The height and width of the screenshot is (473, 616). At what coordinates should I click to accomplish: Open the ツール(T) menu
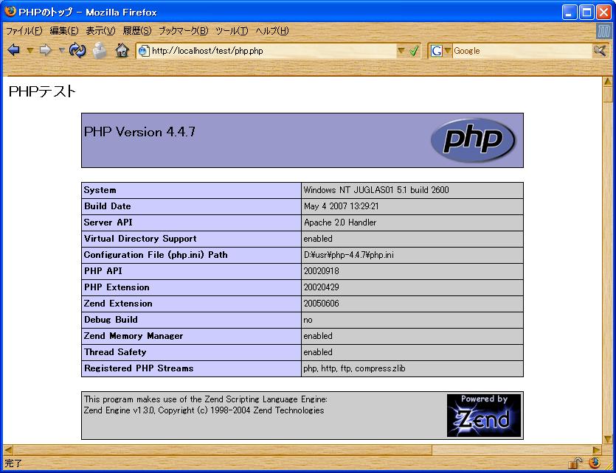232,31
